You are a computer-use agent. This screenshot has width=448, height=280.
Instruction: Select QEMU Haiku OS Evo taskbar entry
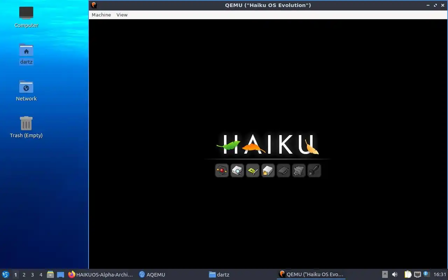pos(311,274)
